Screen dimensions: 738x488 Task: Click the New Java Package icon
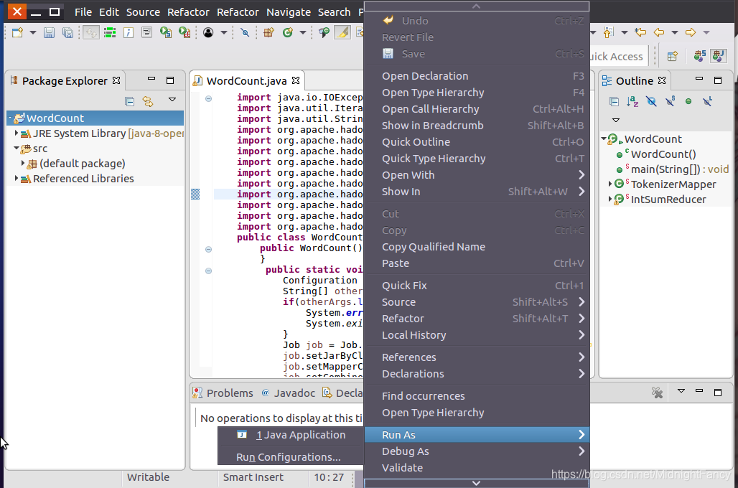click(x=268, y=32)
